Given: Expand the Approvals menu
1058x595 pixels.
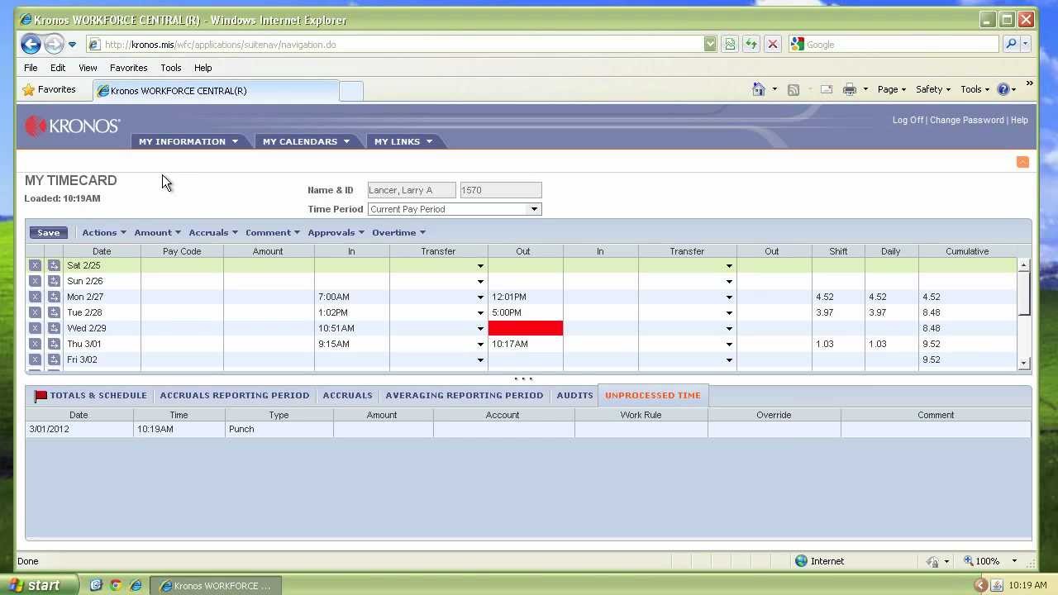Looking at the screenshot, I should (336, 232).
